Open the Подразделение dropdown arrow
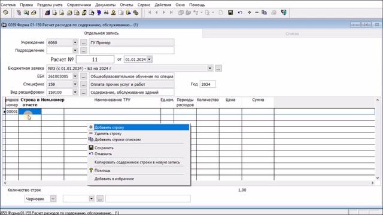This screenshot has width=383, height=215. 75,50
